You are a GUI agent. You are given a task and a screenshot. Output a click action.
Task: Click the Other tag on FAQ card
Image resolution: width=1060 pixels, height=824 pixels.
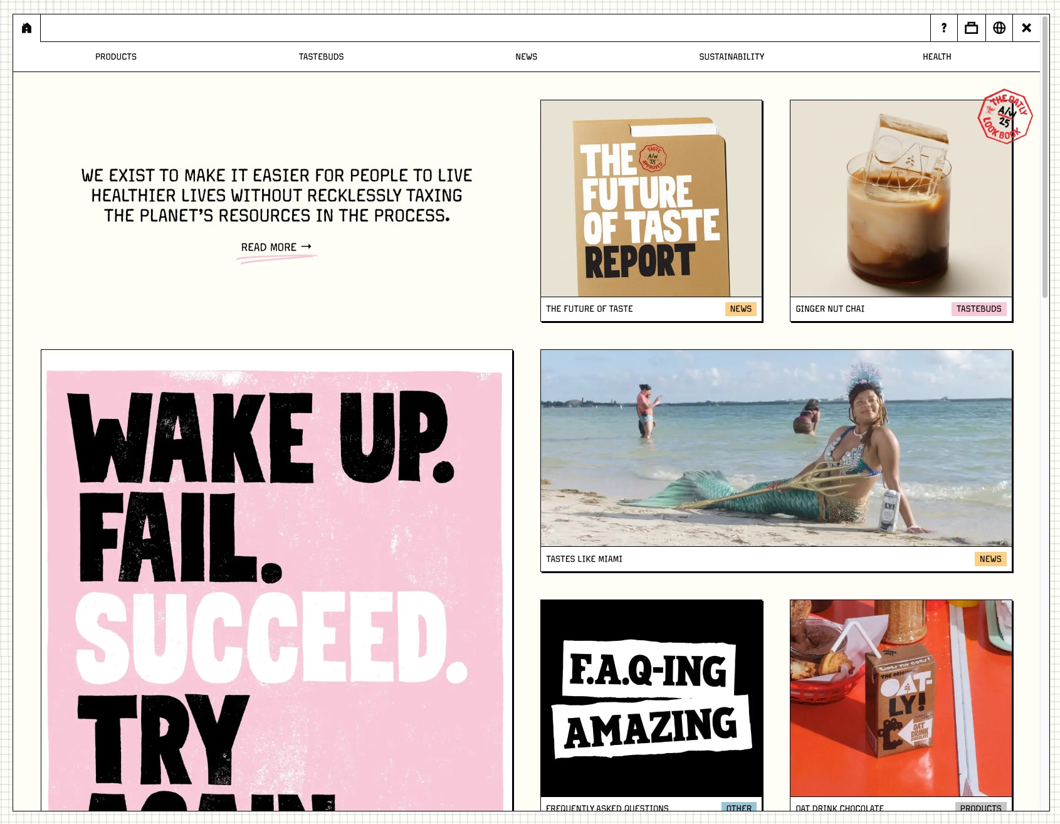[x=738, y=806]
